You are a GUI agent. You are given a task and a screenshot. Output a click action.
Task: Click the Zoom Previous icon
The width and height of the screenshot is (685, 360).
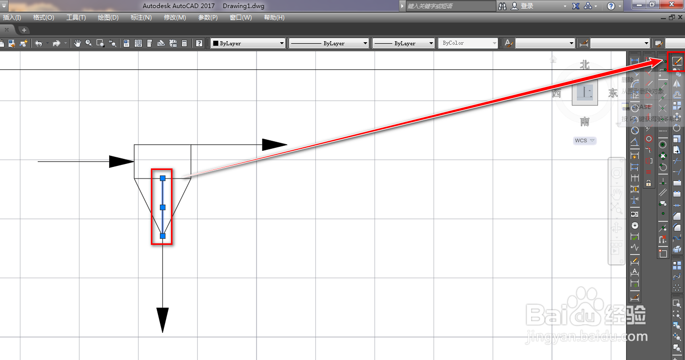tap(112, 43)
